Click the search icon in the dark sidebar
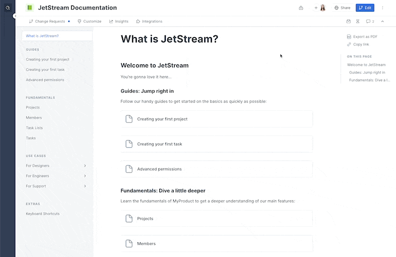This screenshot has height=257, width=396. pyautogui.click(x=7, y=8)
